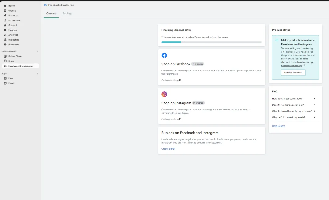The width and height of the screenshot is (329, 200).
Task: Click the Customers person icon
Action: (5, 20)
